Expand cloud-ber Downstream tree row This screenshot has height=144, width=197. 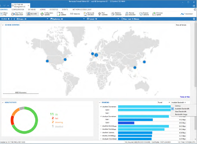101,129
